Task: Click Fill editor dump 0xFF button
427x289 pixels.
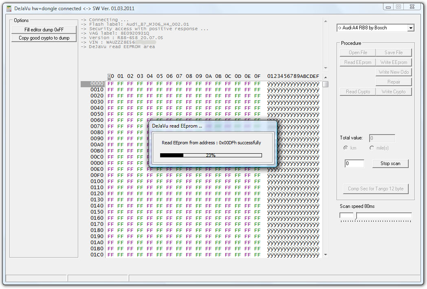Action: point(44,30)
